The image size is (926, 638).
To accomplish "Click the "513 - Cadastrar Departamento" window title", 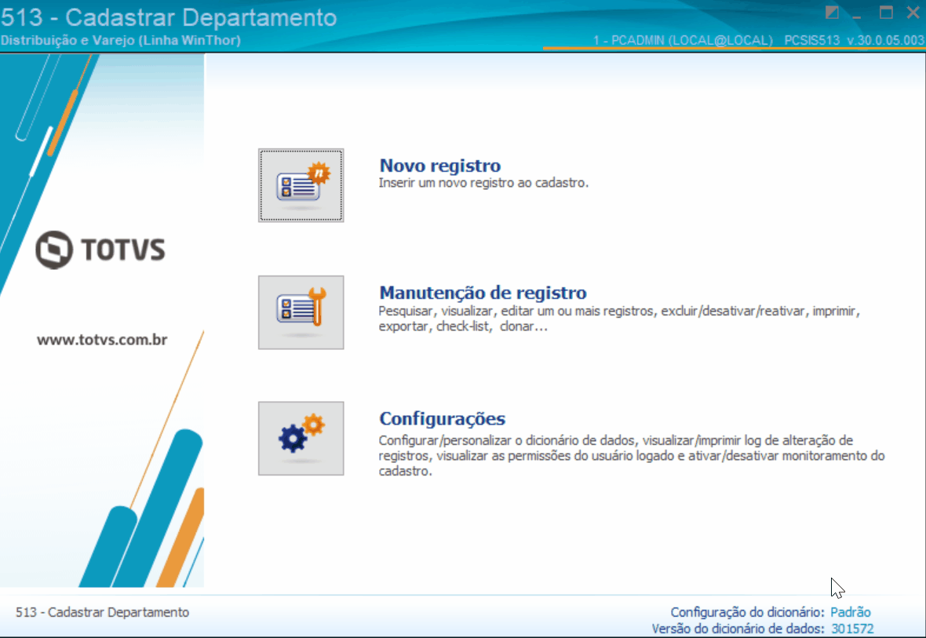I will point(169,17).
